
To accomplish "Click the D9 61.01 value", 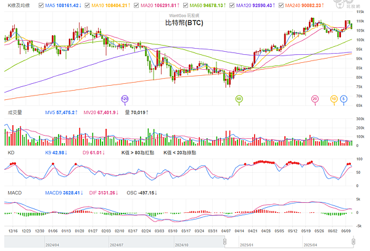I will tap(94, 152).
